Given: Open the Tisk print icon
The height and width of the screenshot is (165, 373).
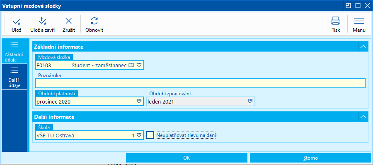Looking at the screenshot, I should (x=336, y=21).
